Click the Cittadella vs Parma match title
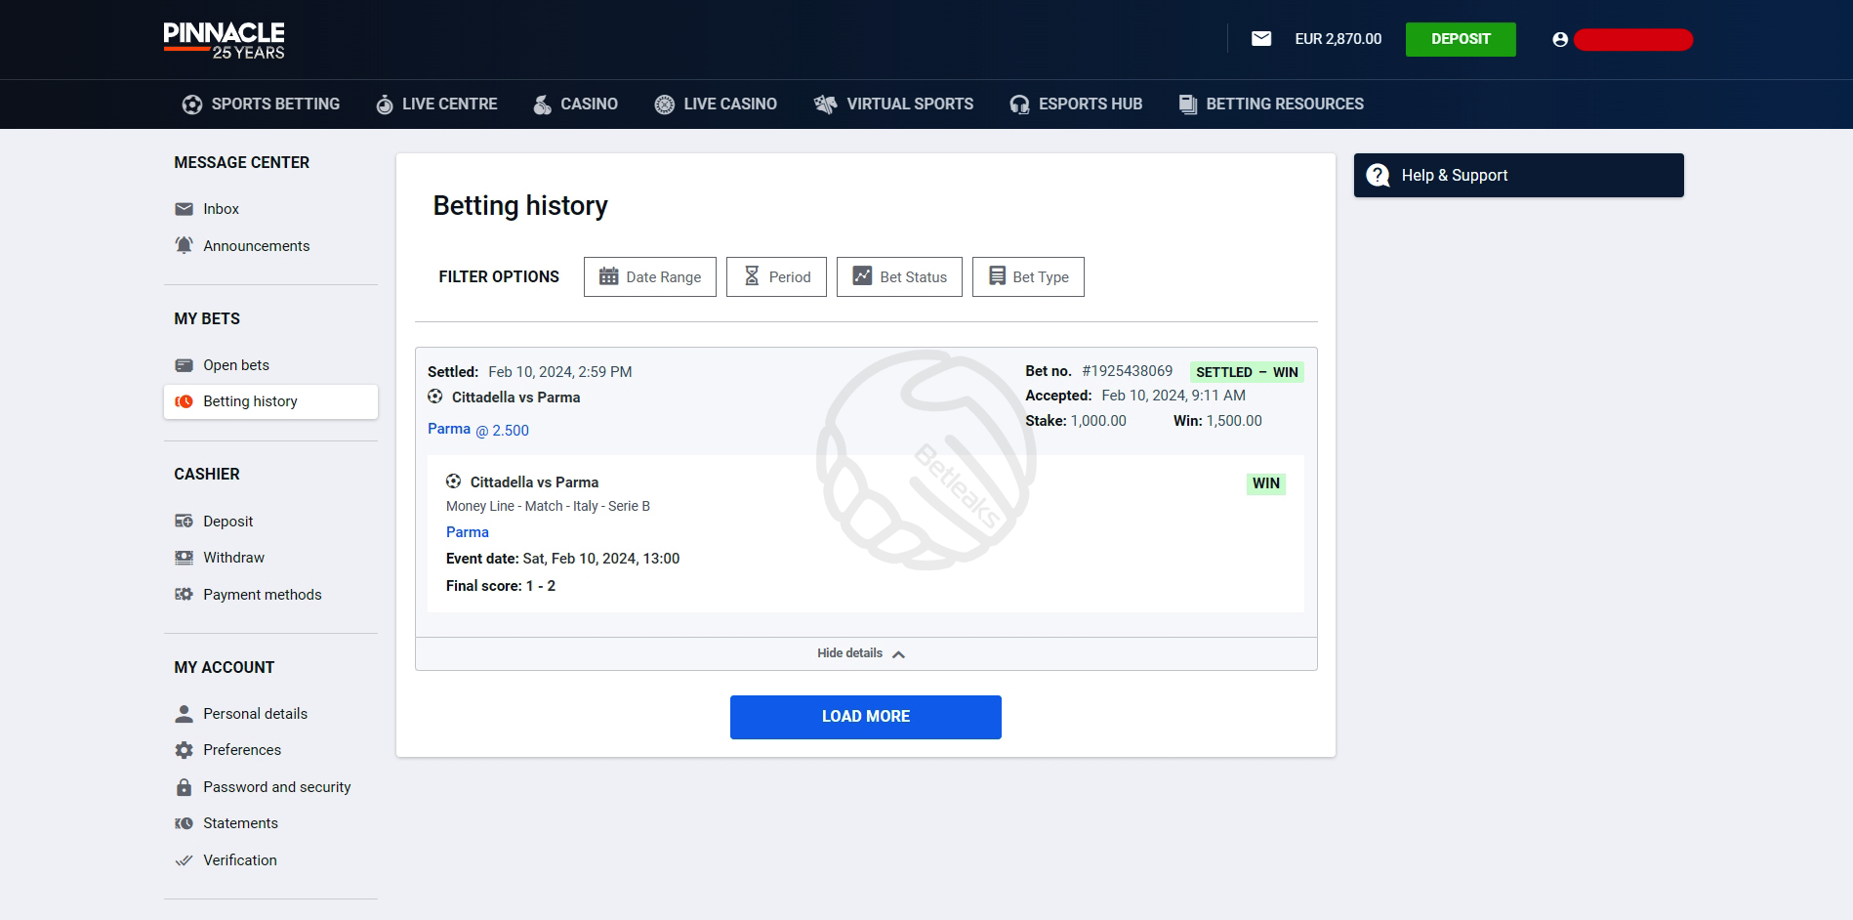The width and height of the screenshot is (1853, 920). [515, 397]
